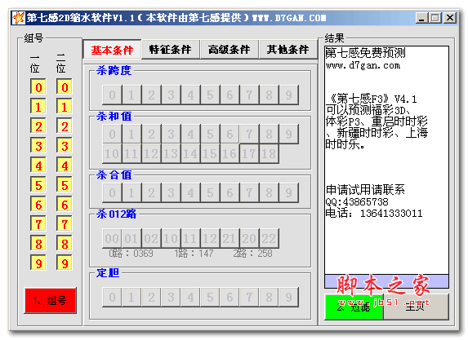Select 21 in 杀012路 group
Viewport: 468px width, 340px height.
[x=230, y=238]
